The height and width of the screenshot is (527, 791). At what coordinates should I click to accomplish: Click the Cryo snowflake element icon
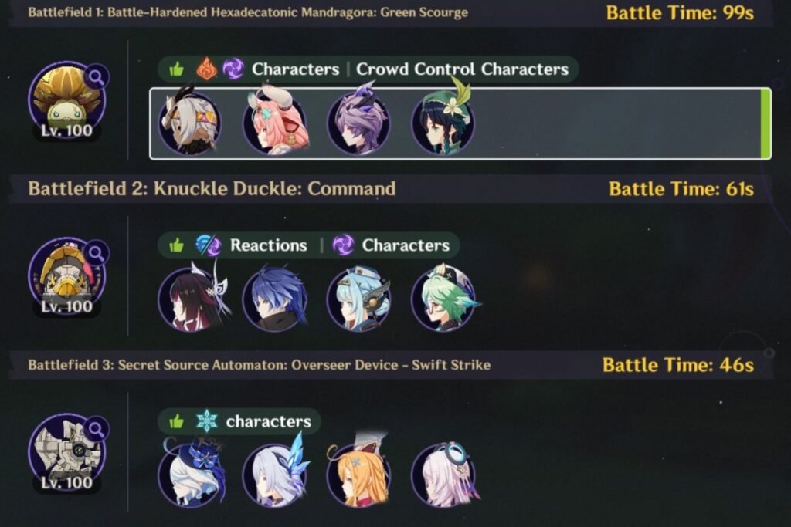(x=206, y=421)
